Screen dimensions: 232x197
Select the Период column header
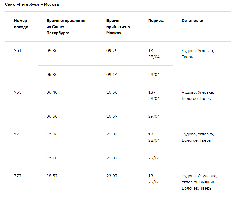(x=156, y=21)
